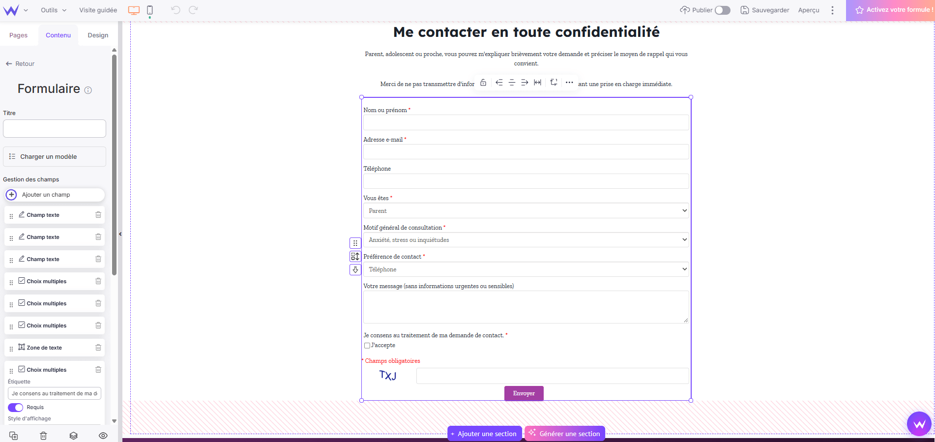Toggle the Requis switch

16,408
